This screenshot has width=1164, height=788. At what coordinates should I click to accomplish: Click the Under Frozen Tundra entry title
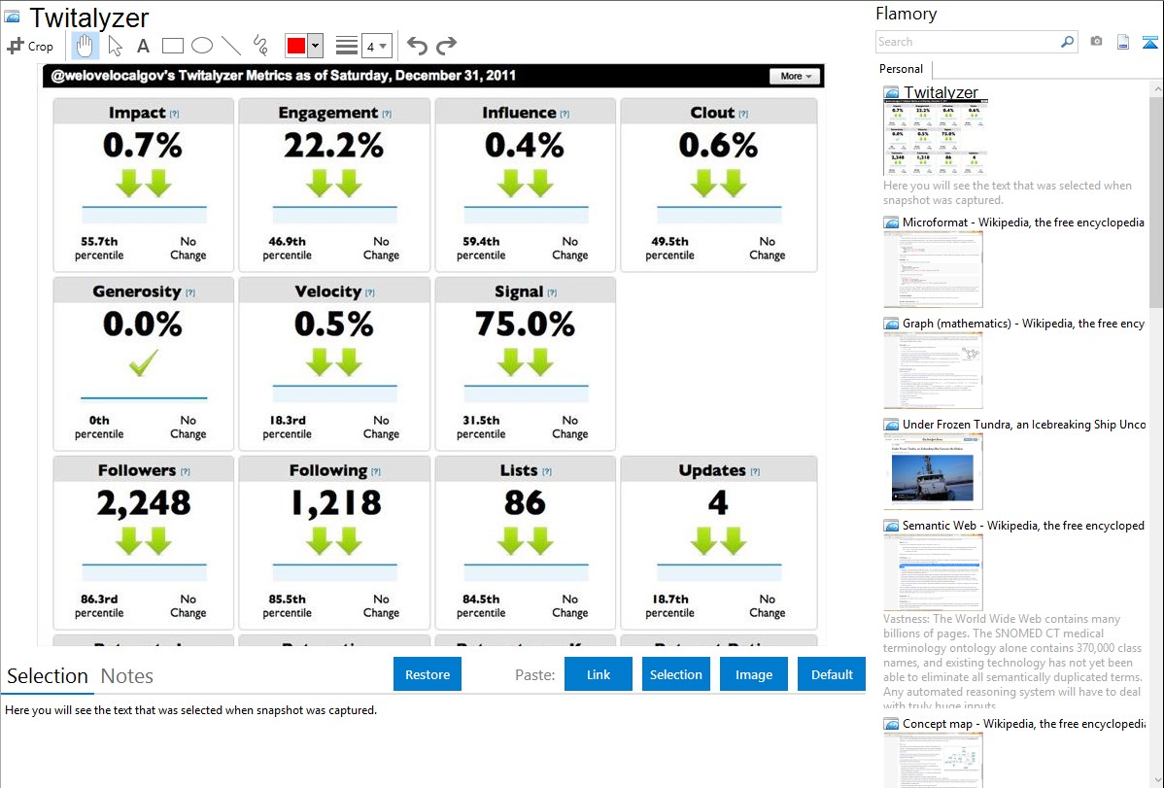click(1024, 424)
